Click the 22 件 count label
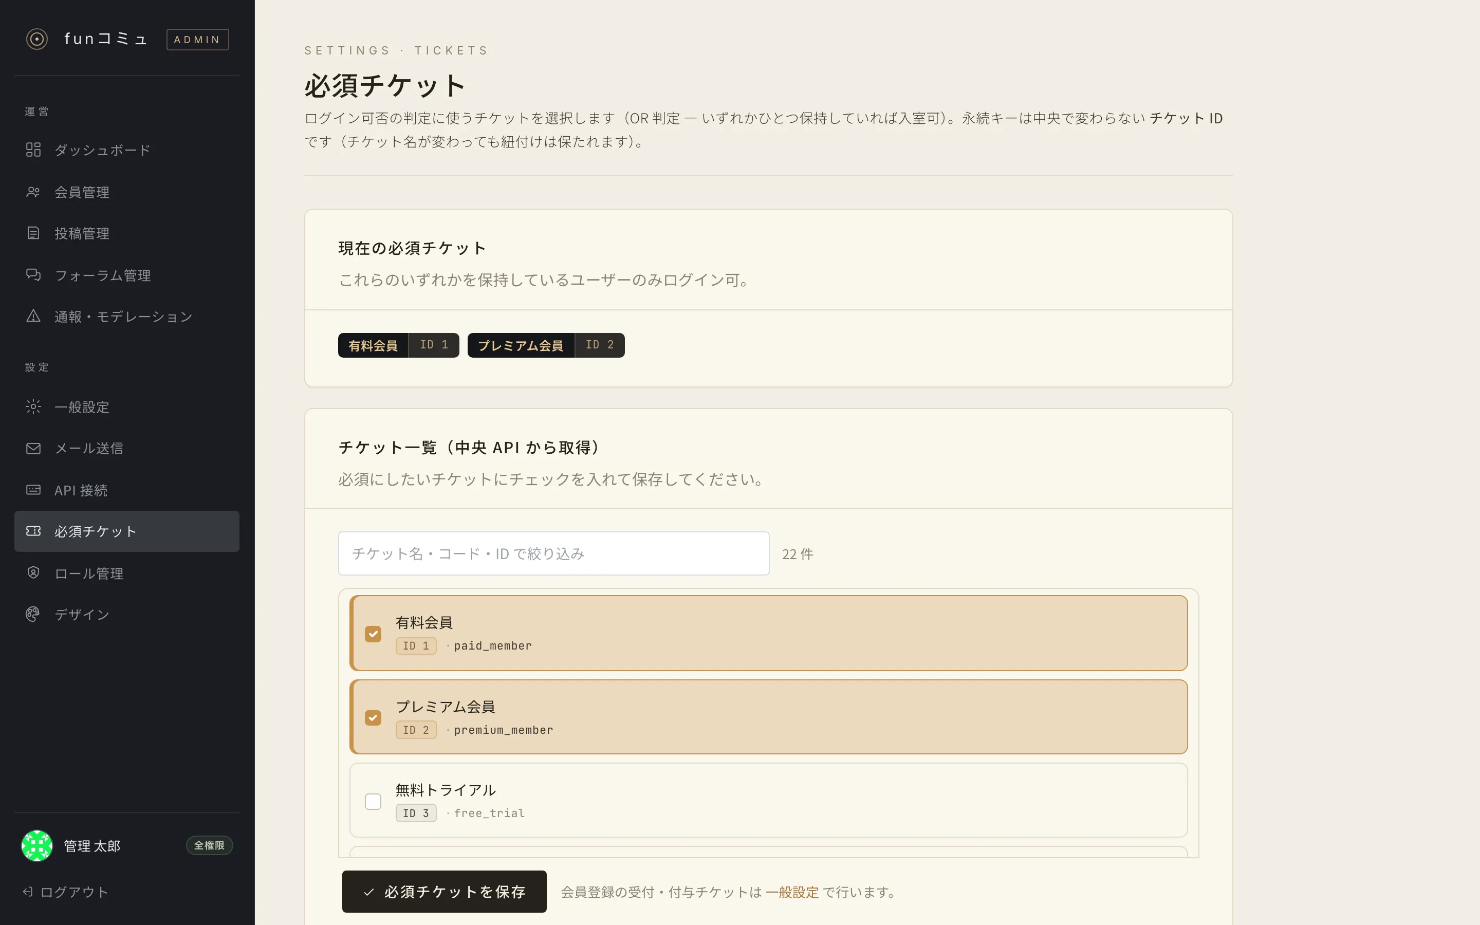This screenshot has width=1480, height=925. click(798, 553)
